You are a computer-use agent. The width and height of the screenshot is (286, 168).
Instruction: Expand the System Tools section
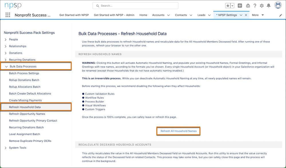coord(5,148)
